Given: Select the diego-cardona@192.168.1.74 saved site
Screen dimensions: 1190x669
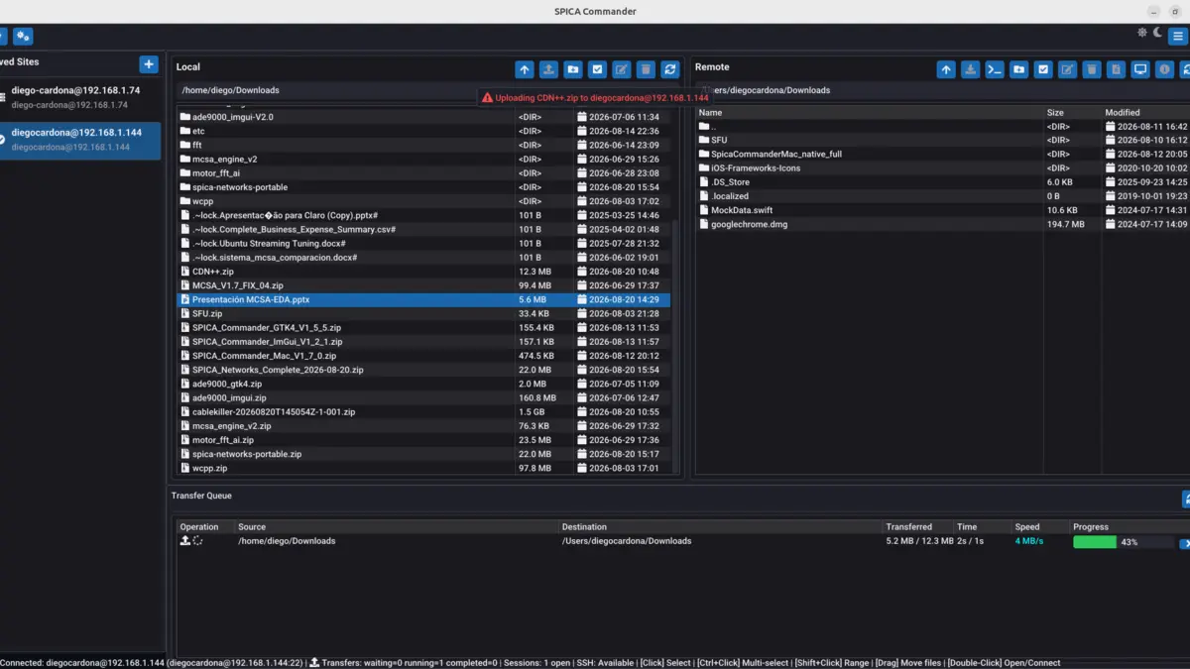Looking at the screenshot, I should click(x=80, y=96).
